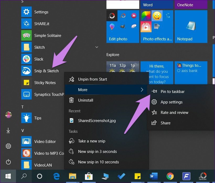This screenshot has width=215, height=183.
Task: Choose New snip in 10 seconds
Action: coord(106,162)
